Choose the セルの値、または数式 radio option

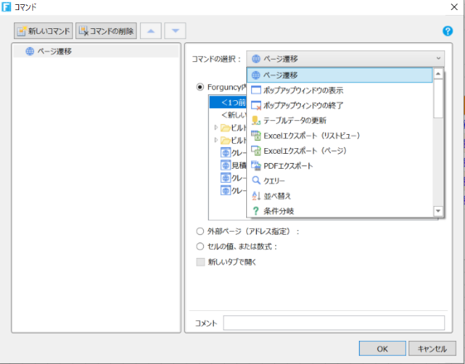[201, 247]
